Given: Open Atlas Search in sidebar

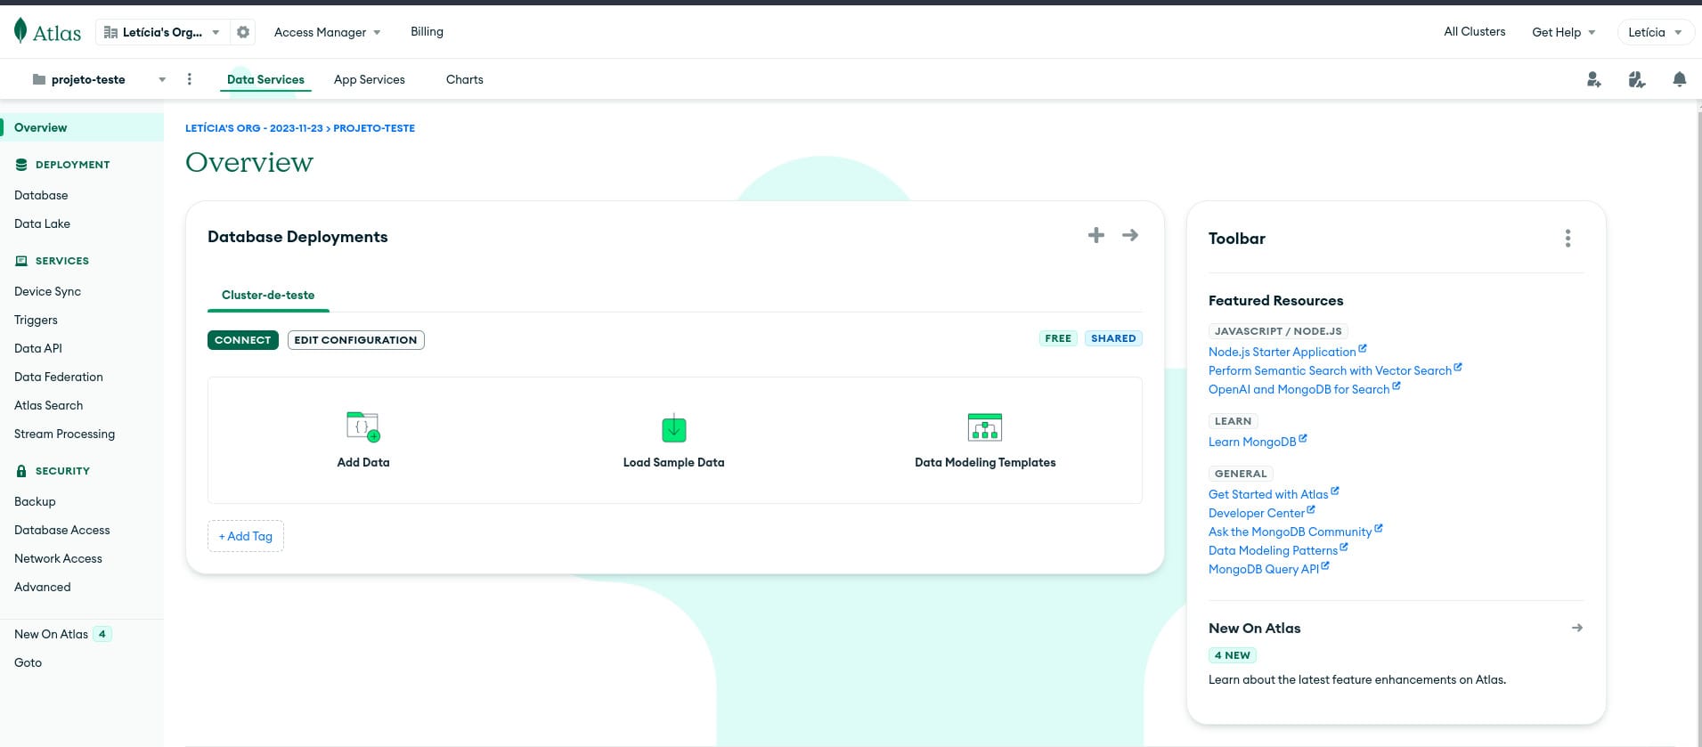Looking at the screenshot, I should (48, 405).
